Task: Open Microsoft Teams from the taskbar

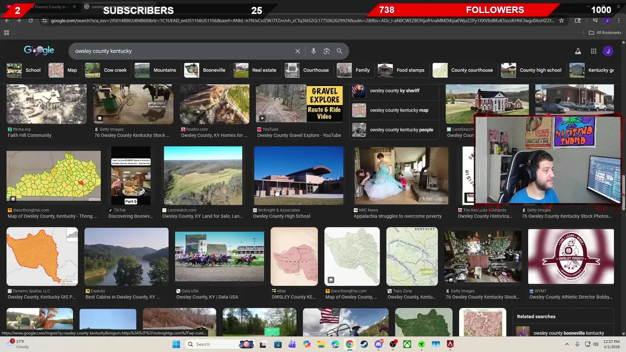Action: pyautogui.click(x=292, y=344)
